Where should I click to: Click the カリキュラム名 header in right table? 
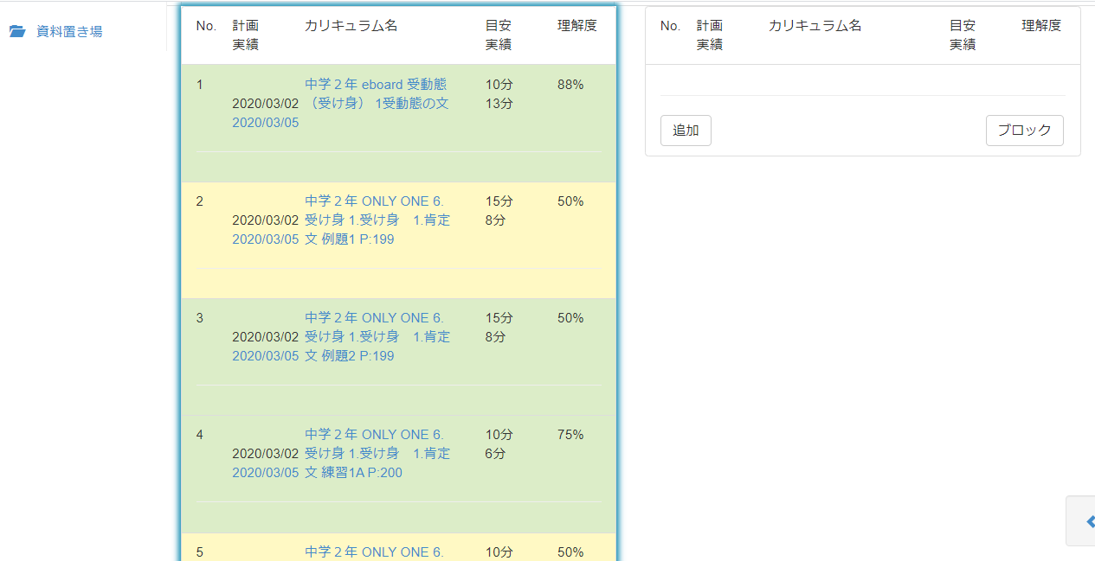[x=815, y=26]
